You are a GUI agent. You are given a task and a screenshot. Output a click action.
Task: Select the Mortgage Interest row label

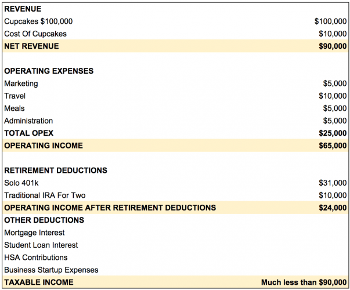(x=34, y=233)
